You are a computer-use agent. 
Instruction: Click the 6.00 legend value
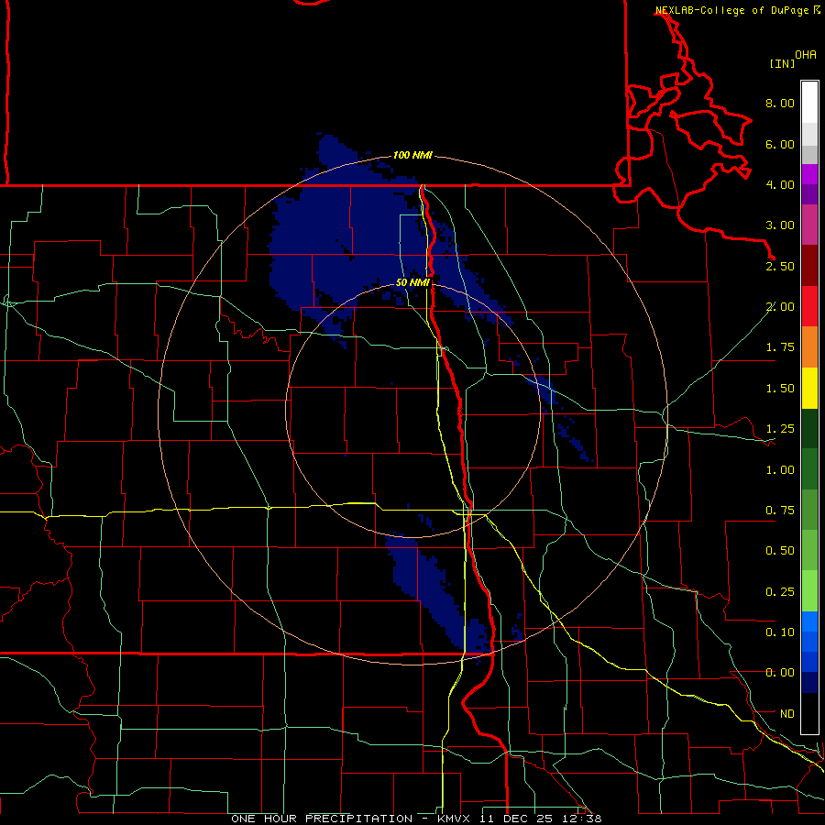[780, 144]
